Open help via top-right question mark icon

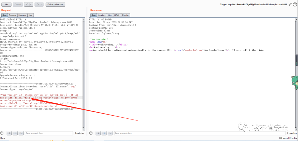tap(295, 5)
